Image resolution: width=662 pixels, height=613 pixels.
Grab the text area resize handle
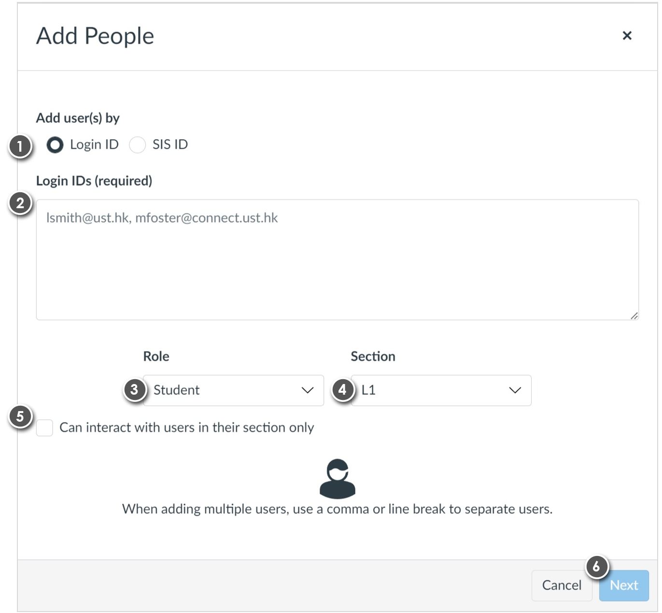click(634, 315)
